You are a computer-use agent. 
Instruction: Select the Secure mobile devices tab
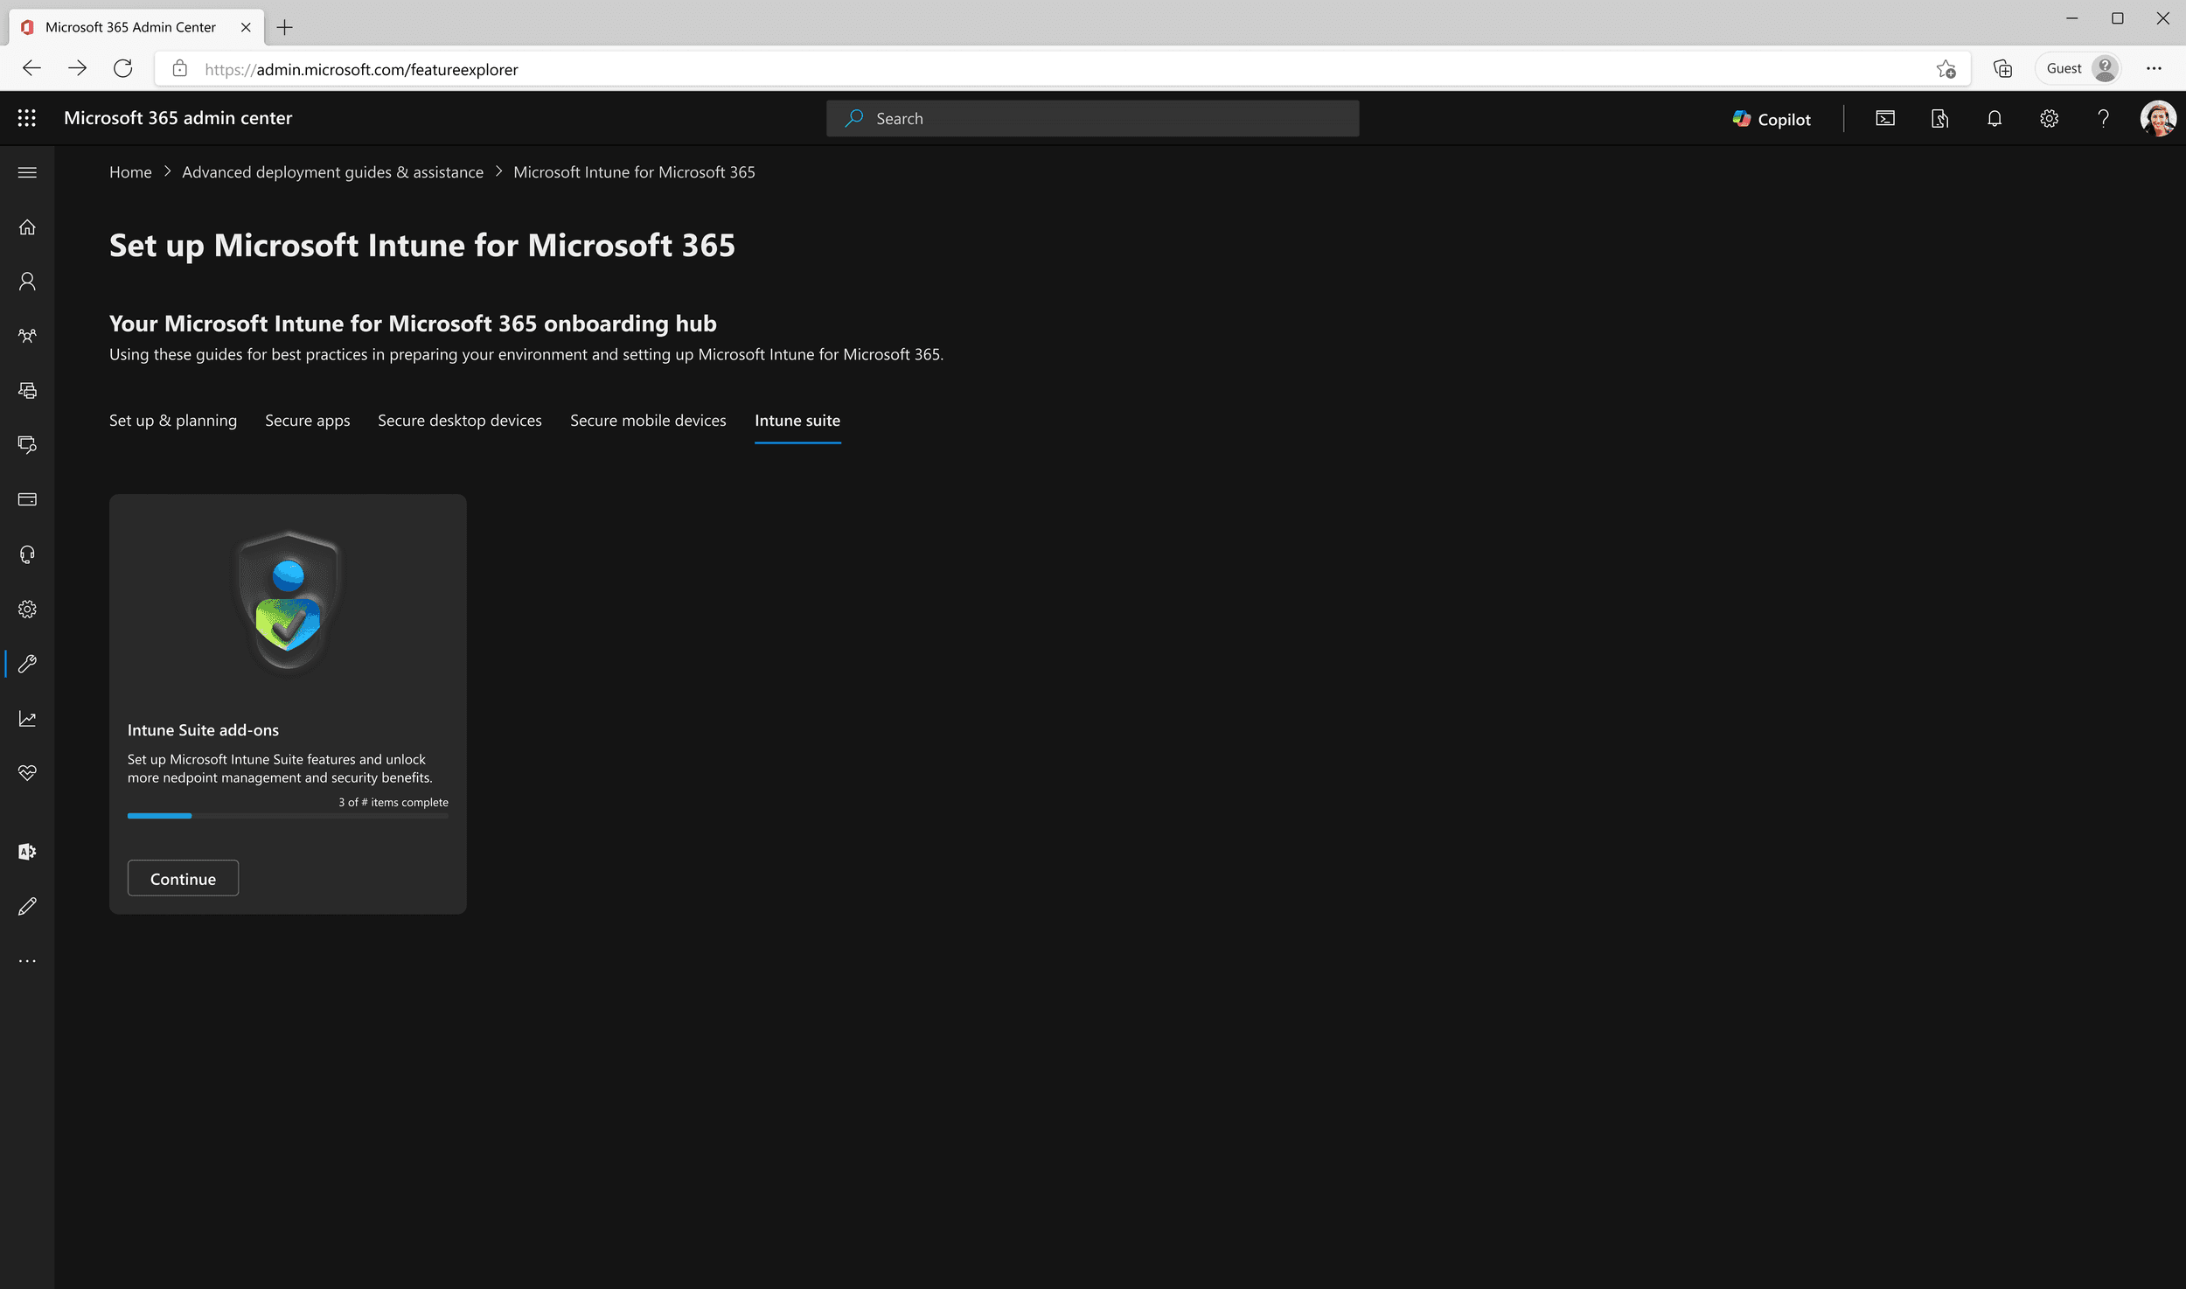click(x=648, y=421)
